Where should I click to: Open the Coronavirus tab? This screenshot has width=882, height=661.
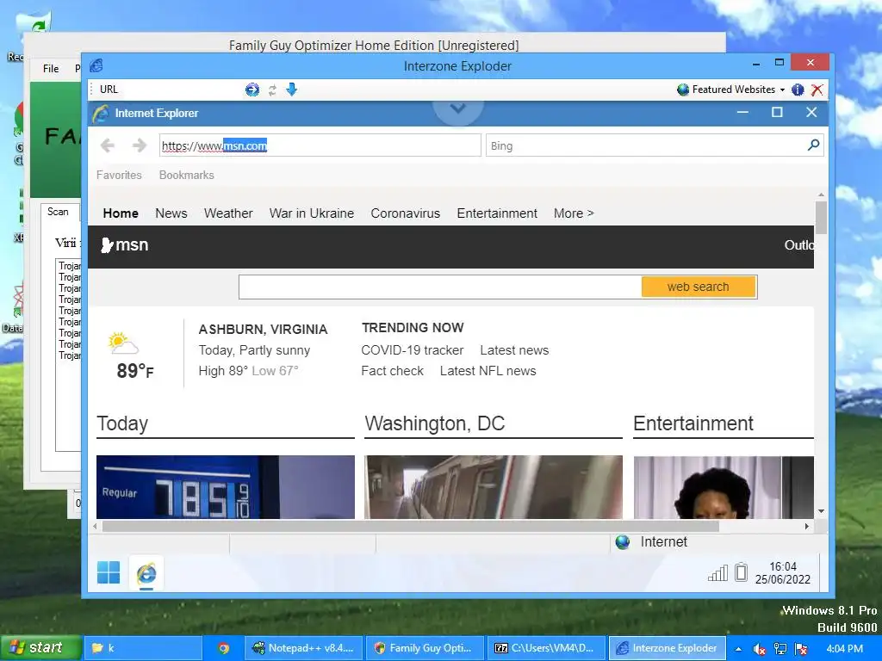tap(405, 213)
